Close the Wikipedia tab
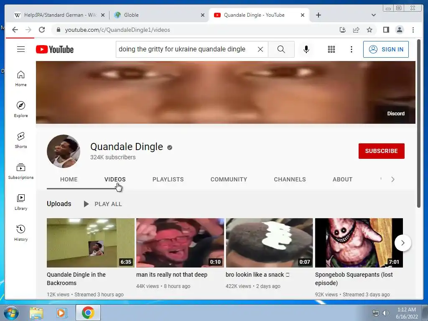The image size is (428, 321). point(103,15)
